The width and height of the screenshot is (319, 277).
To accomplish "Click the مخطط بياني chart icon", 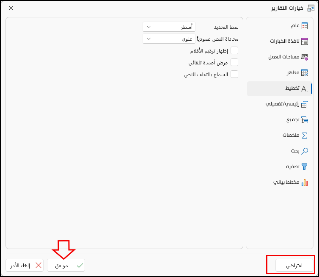I will [305, 182].
